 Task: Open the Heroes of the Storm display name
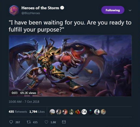click(x=40, y=8)
